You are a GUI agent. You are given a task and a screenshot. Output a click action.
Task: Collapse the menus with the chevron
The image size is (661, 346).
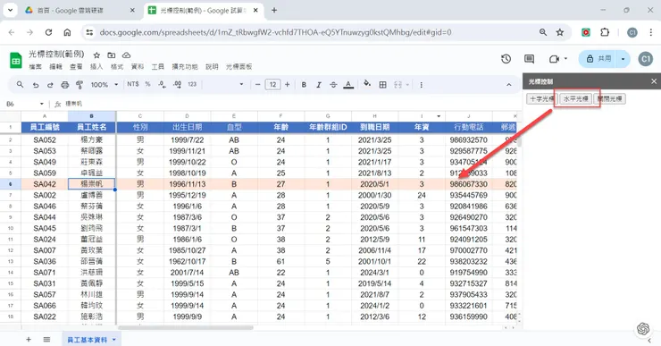[x=509, y=85]
